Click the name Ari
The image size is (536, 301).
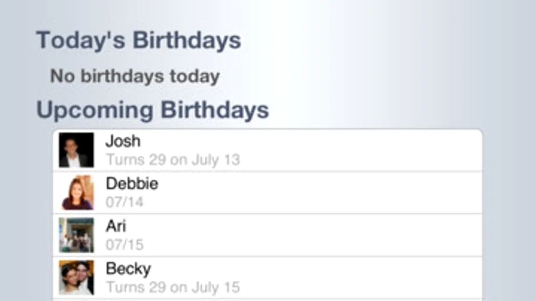[116, 226]
